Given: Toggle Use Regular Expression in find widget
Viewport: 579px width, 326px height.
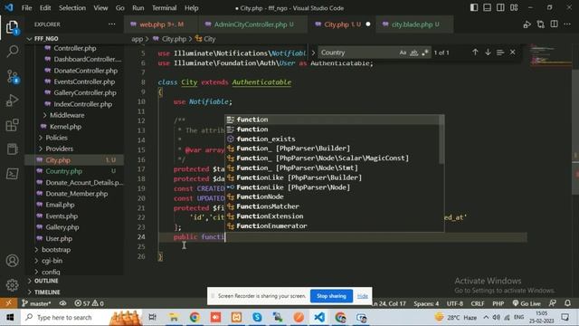Looking at the screenshot, I should tap(425, 53).
